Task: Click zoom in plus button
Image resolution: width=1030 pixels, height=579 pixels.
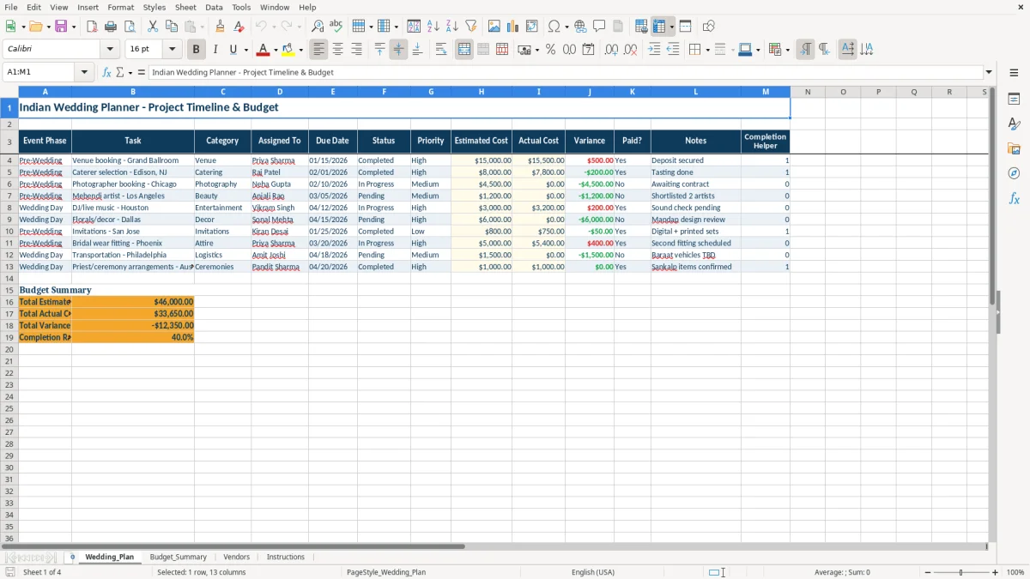Action: [x=995, y=572]
